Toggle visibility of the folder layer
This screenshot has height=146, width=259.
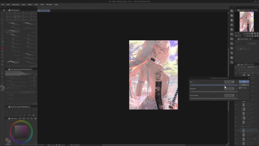(x=236, y=126)
